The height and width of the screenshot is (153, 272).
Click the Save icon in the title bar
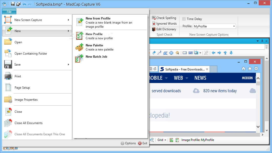(x=13, y=4)
